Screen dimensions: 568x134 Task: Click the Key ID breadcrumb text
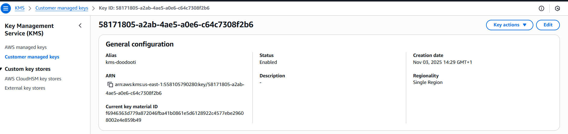[x=154, y=8]
